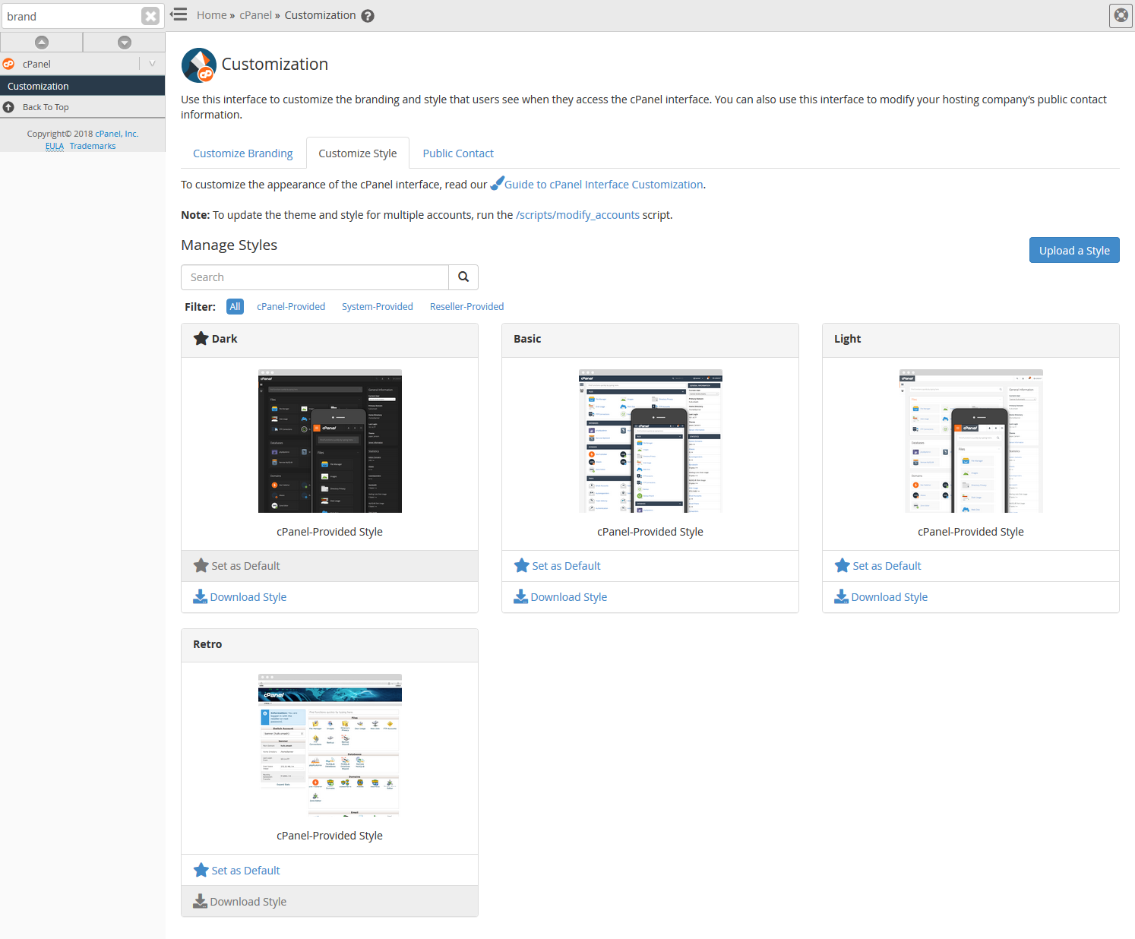The width and height of the screenshot is (1135, 939).
Task: Click the expand-all down arrow in sidebar
Action: tap(125, 43)
